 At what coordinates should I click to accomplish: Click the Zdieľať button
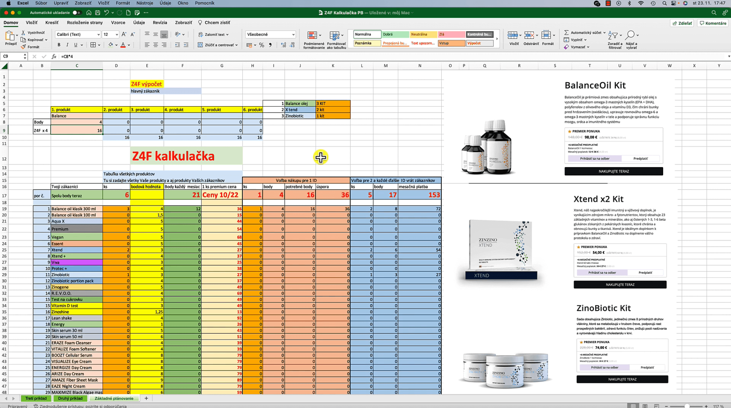[x=682, y=23]
